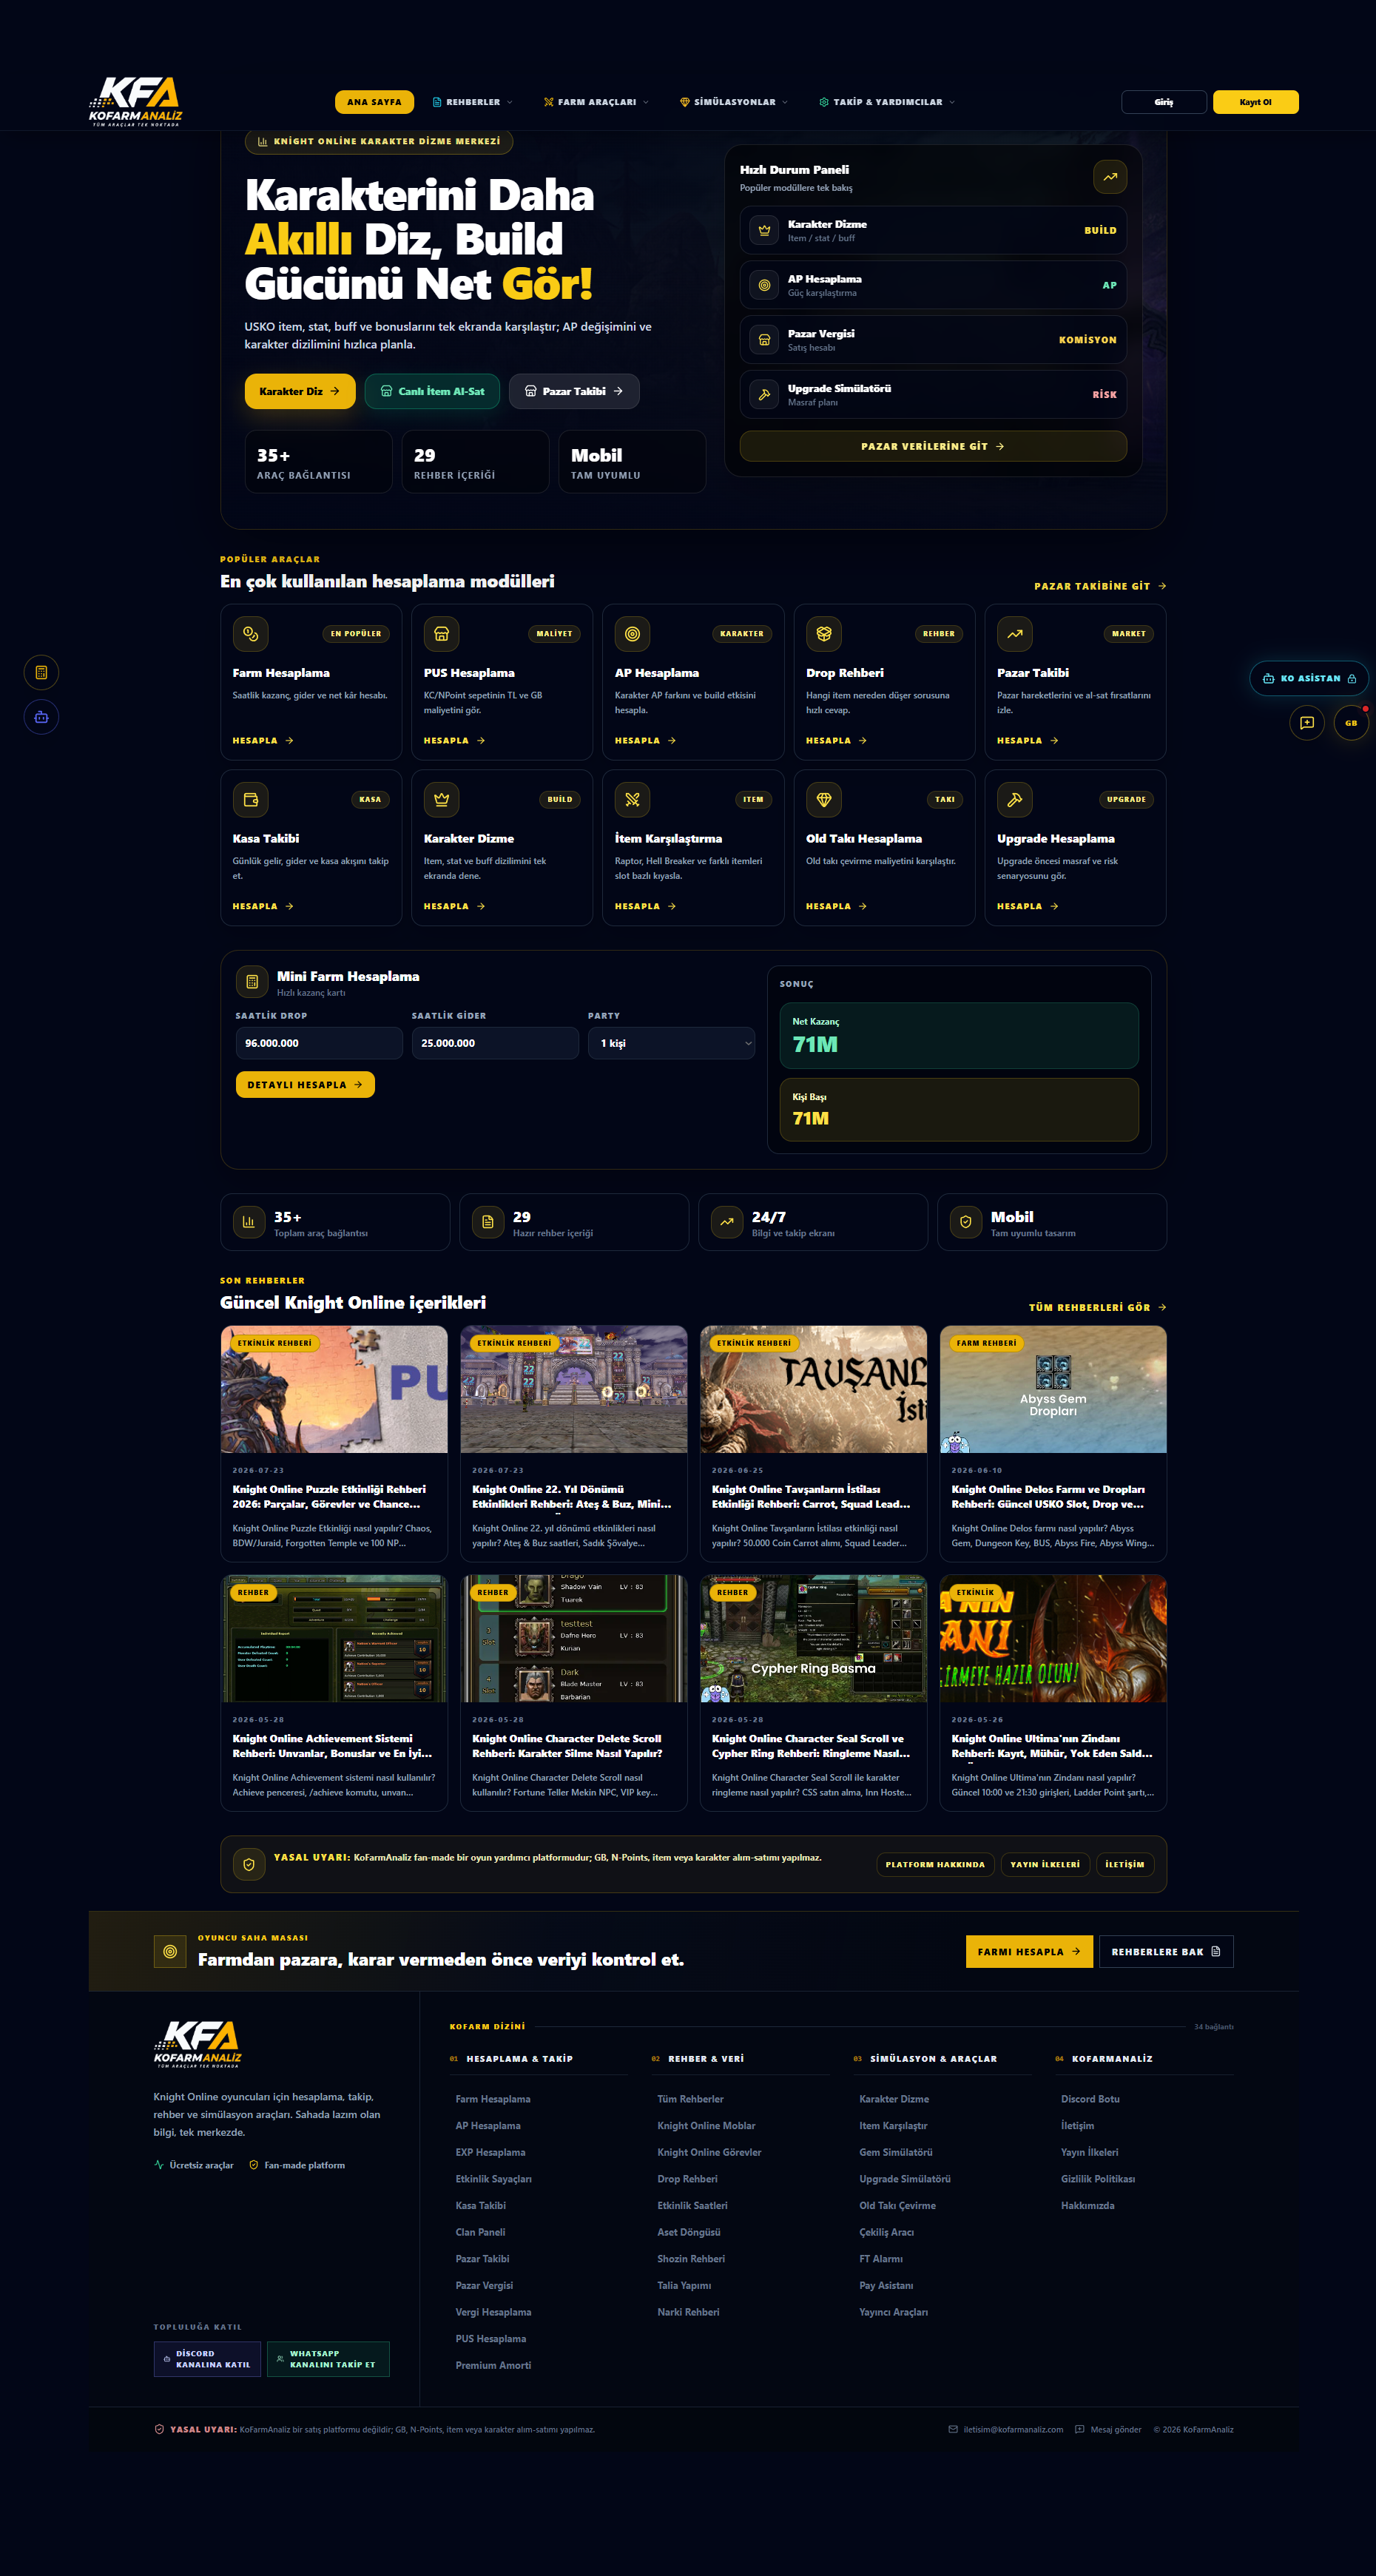
Task: Open the KO Asistan floating button
Action: pyautogui.click(x=1308, y=678)
